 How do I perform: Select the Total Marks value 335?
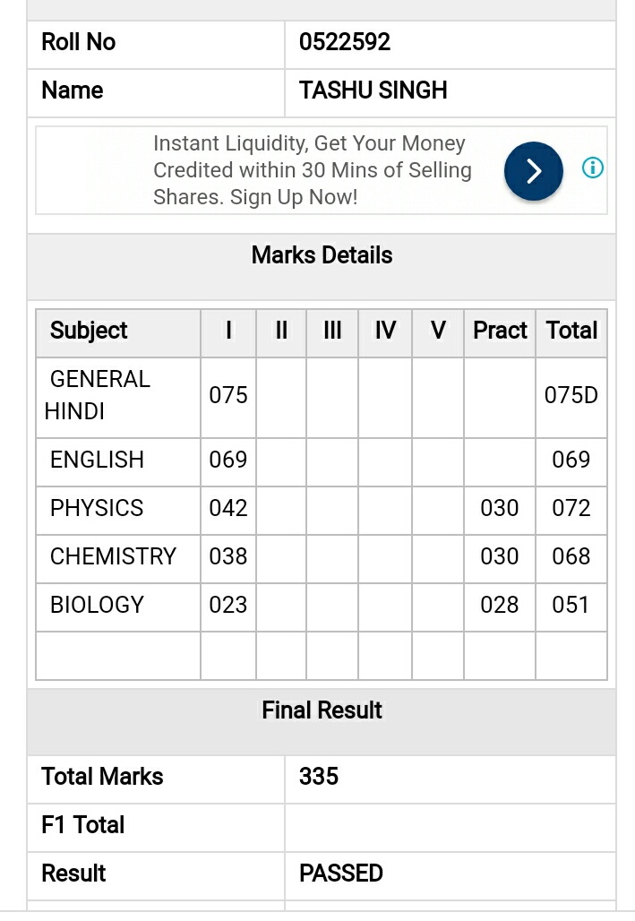click(318, 777)
